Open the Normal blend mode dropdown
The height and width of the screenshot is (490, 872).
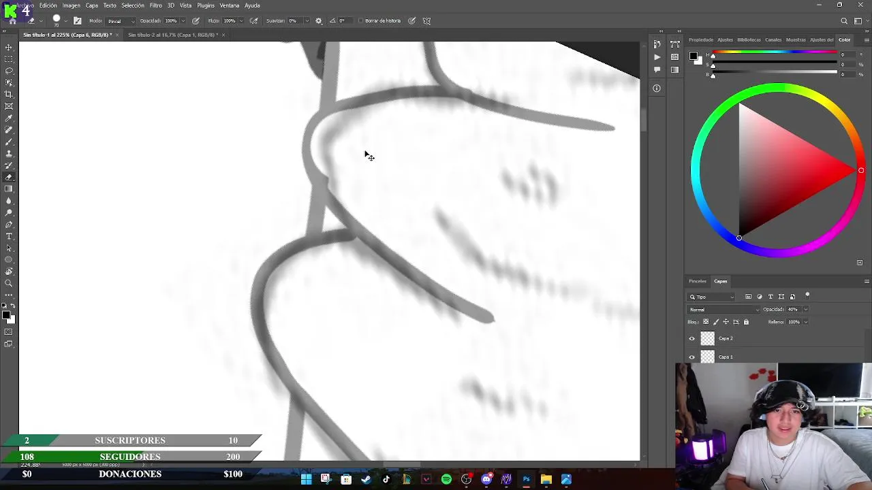pyautogui.click(x=723, y=310)
